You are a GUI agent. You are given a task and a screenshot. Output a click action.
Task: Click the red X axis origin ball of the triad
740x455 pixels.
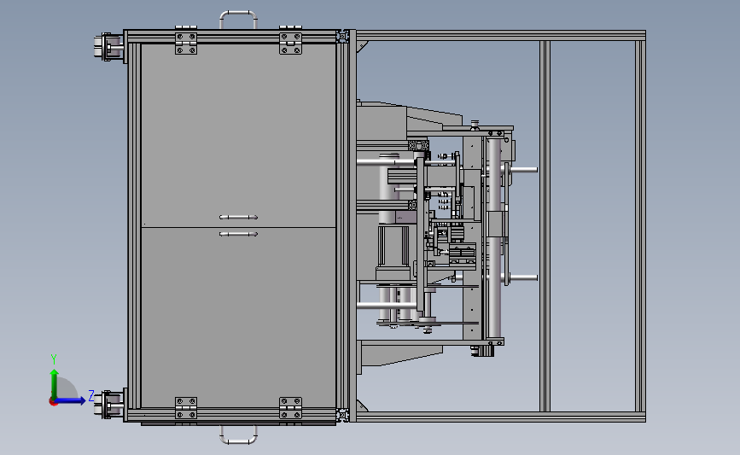[x=53, y=402]
